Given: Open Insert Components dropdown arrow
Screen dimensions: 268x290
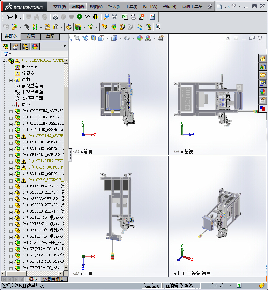Looking at the screenshot, I should click(x=20, y=27).
